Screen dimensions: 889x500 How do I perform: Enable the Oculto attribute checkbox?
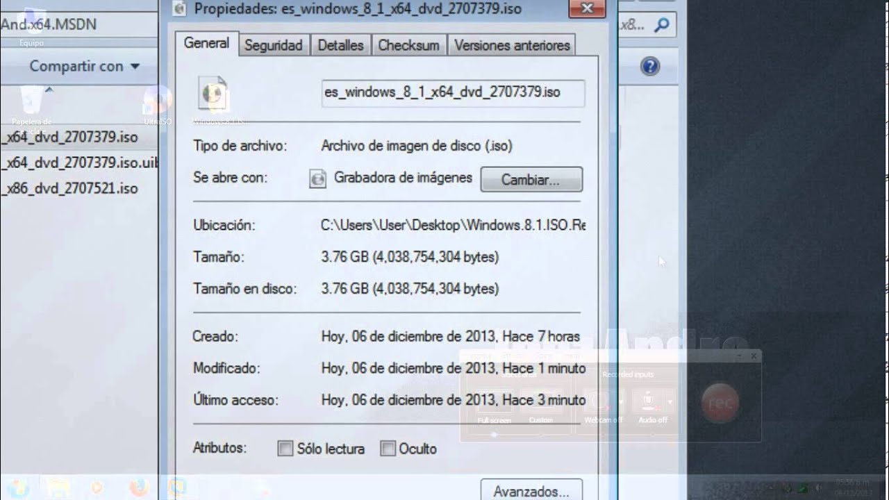388,449
